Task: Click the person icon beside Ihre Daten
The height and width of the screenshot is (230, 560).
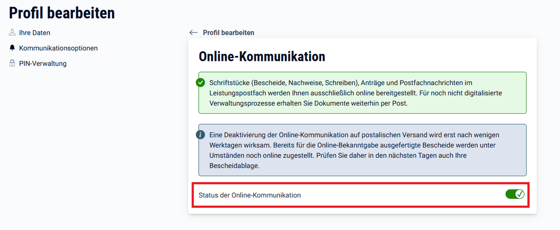Action: pyautogui.click(x=12, y=33)
